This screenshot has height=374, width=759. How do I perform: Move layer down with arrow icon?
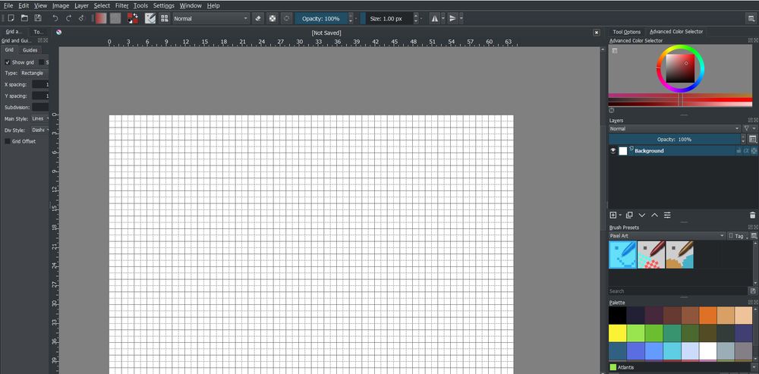(642, 215)
